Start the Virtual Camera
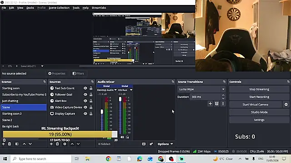This screenshot has width=291, height=163. 256,105
